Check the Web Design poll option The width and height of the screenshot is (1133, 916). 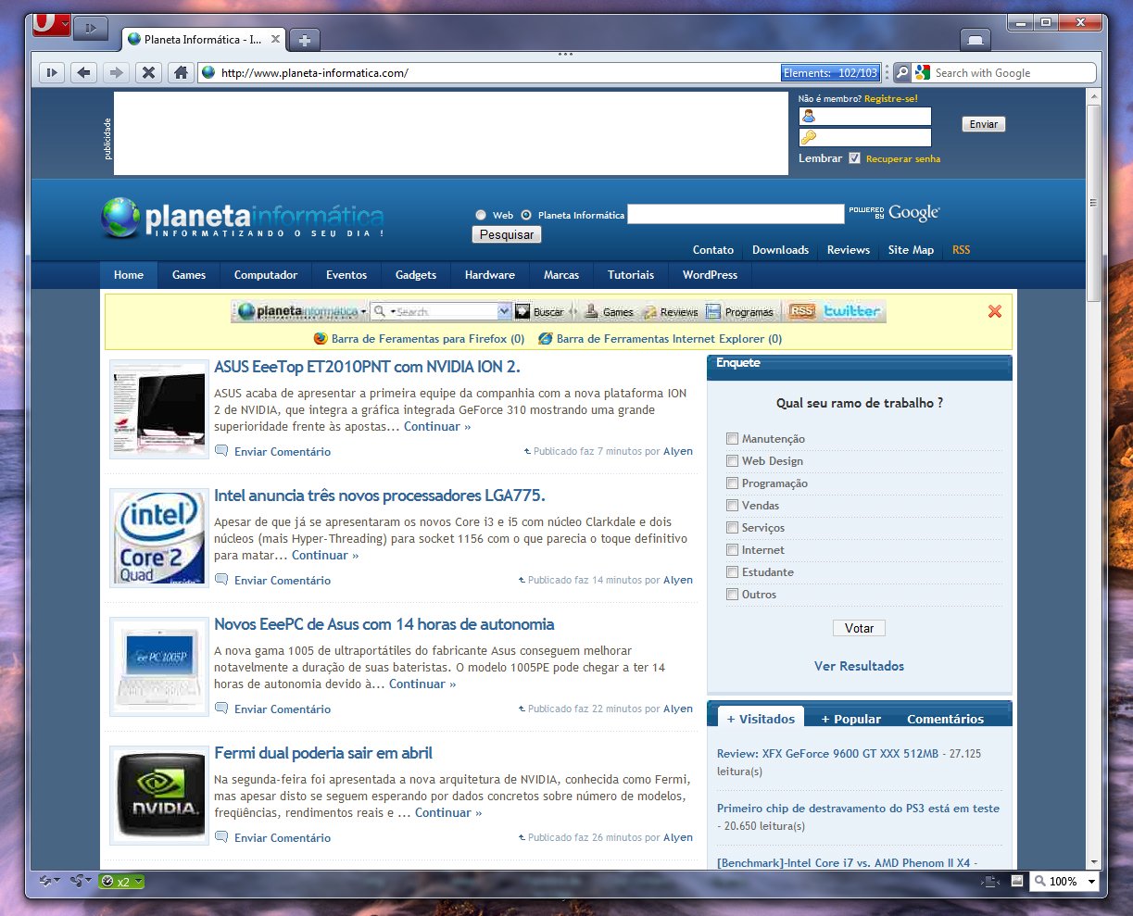pos(732,461)
